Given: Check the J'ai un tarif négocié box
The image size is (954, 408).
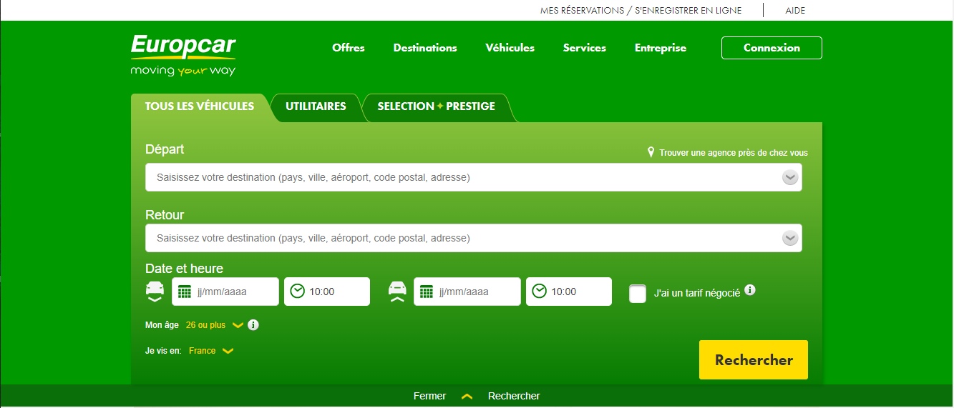Looking at the screenshot, I should [x=638, y=293].
